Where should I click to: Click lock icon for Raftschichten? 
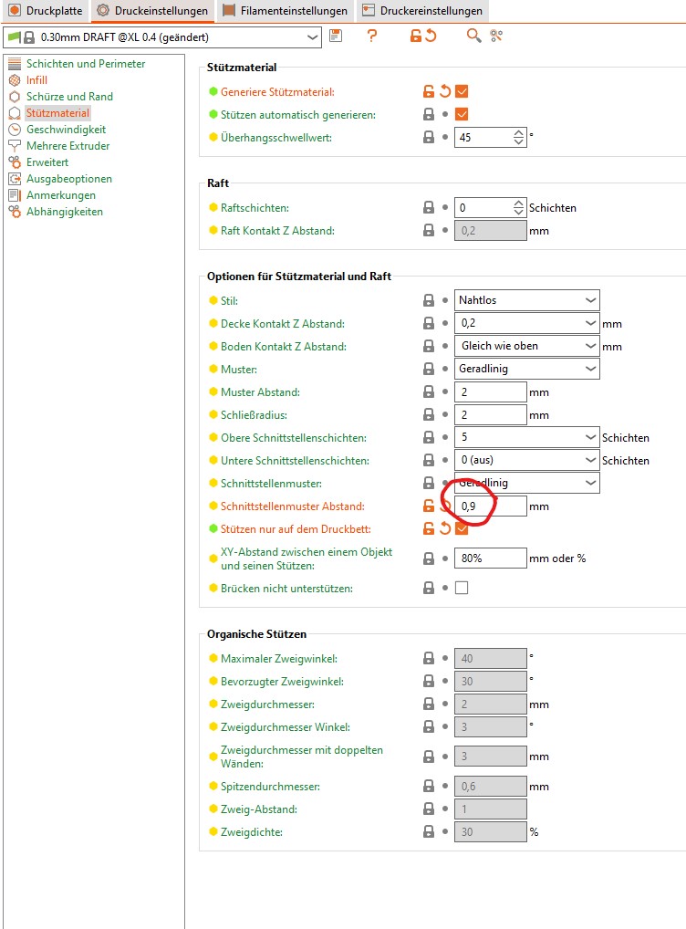[429, 207]
